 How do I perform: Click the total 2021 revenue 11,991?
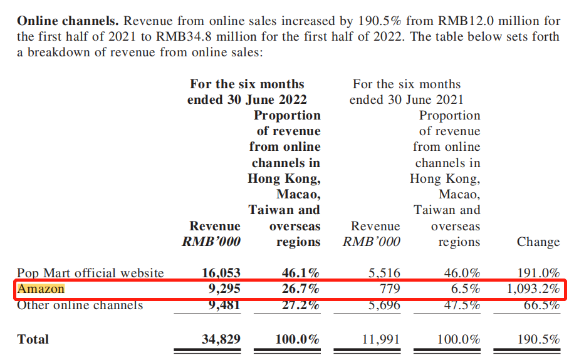(x=380, y=339)
